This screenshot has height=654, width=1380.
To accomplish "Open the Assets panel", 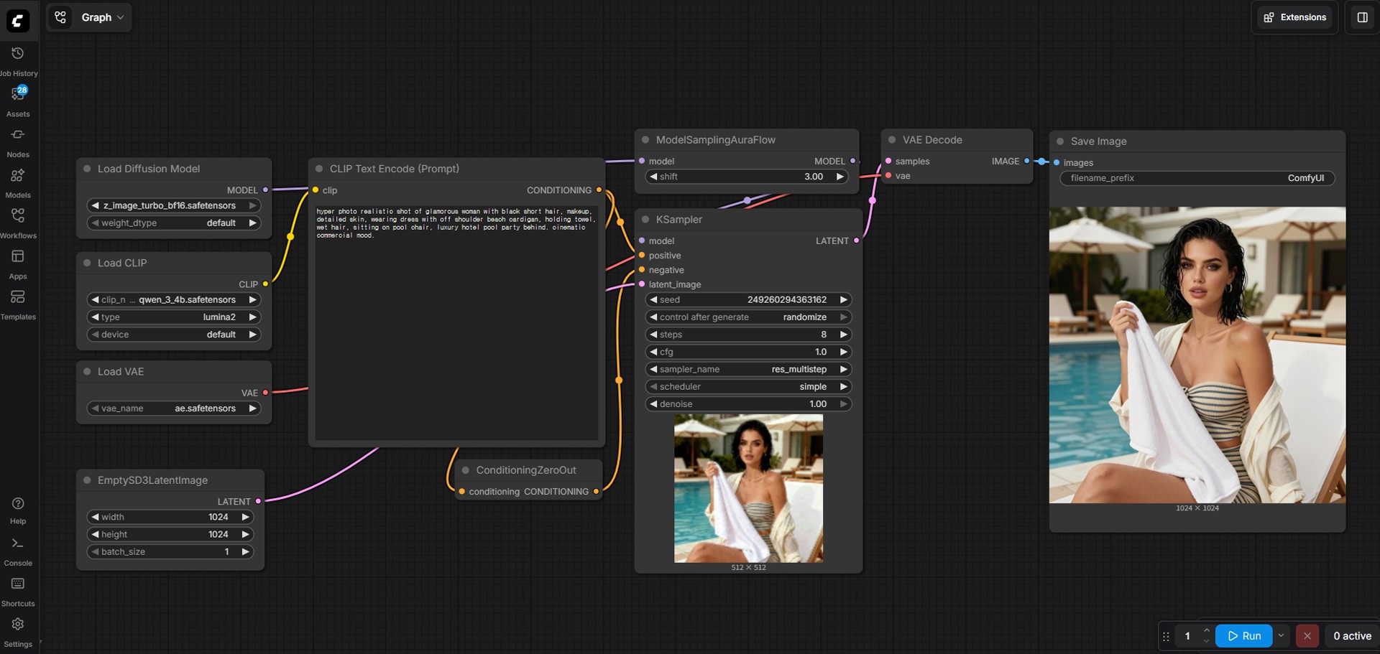I will 18,95.
